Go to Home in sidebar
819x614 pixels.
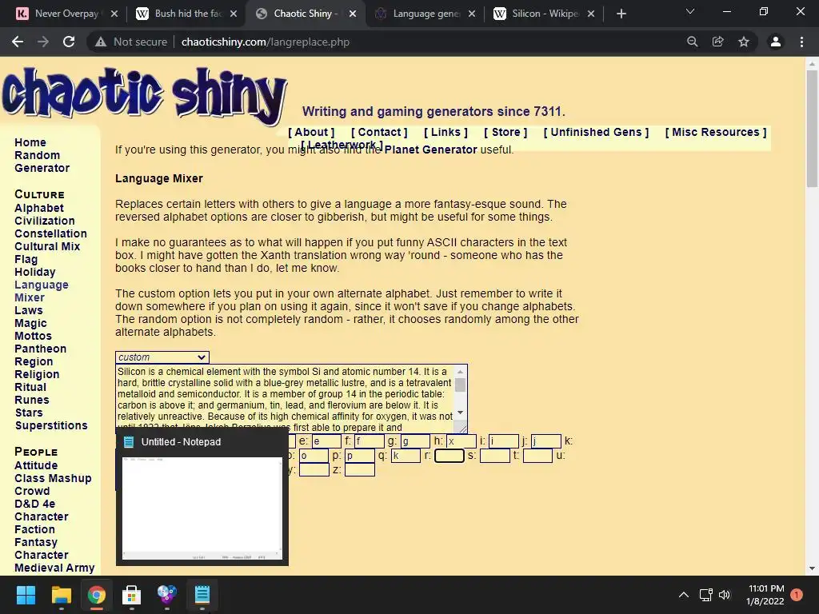coord(30,142)
